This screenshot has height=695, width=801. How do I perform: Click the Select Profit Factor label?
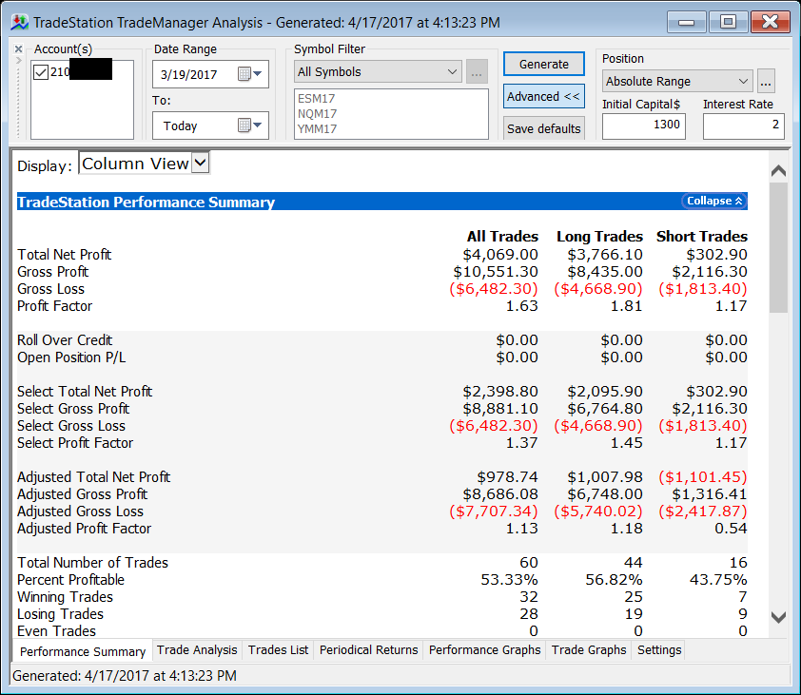[75, 443]
